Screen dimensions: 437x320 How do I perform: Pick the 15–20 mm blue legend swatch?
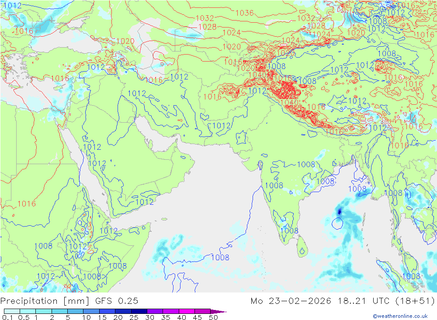(x=108, y=311)
